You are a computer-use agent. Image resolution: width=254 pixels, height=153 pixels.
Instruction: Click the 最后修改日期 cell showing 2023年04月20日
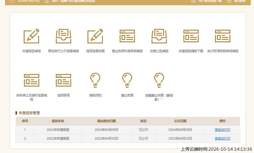click(x=107, y=138)
